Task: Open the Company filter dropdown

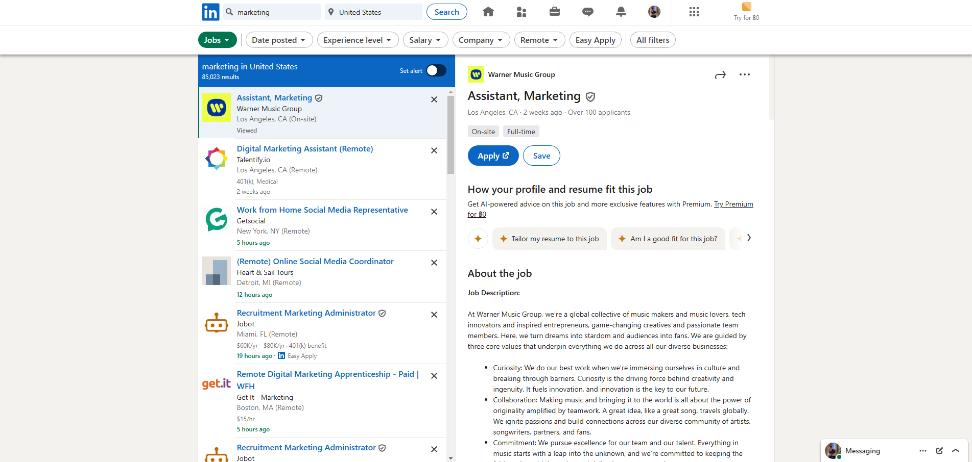Action: (481, 40)
